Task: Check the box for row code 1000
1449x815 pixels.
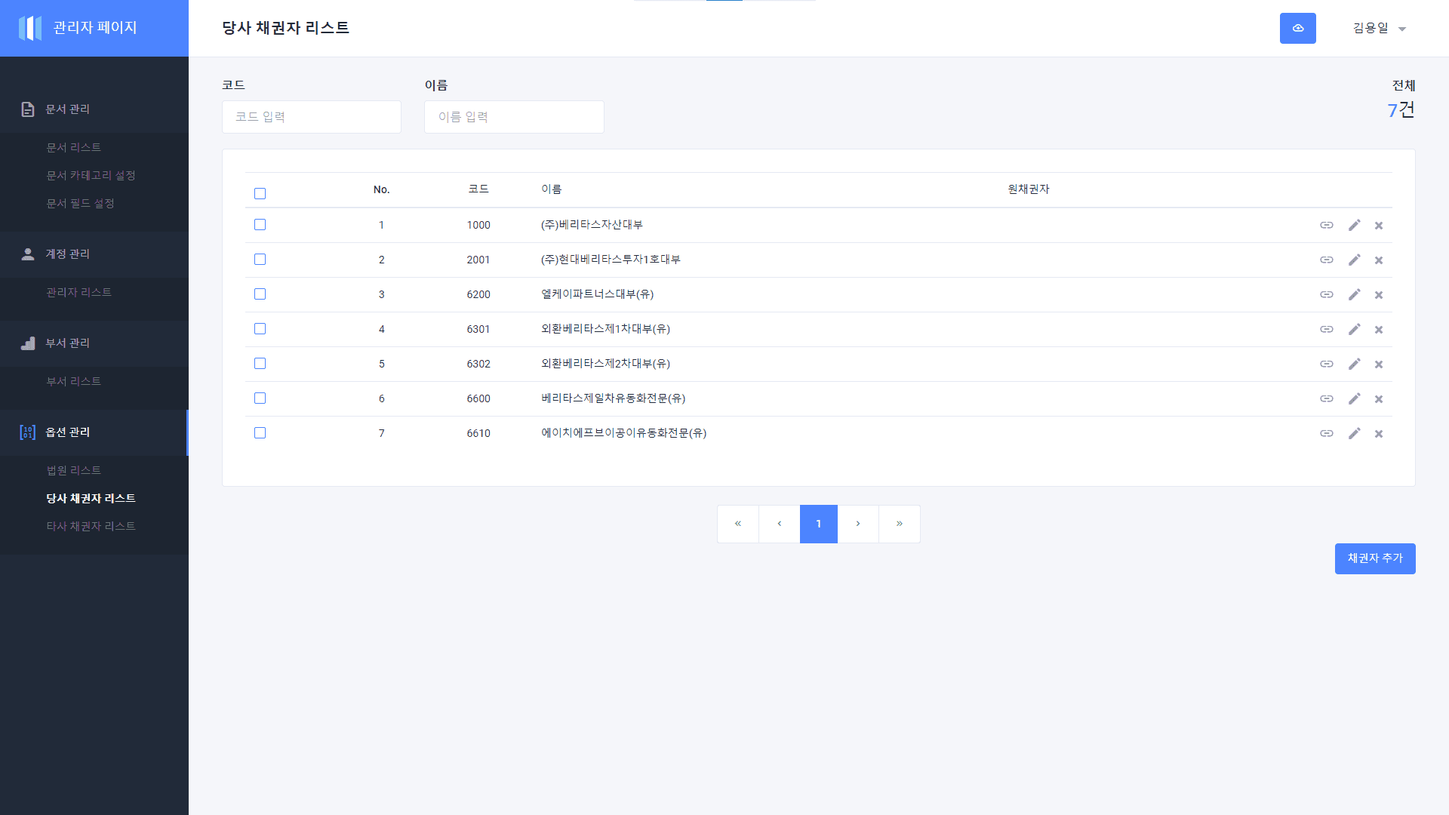Action: 260,225
